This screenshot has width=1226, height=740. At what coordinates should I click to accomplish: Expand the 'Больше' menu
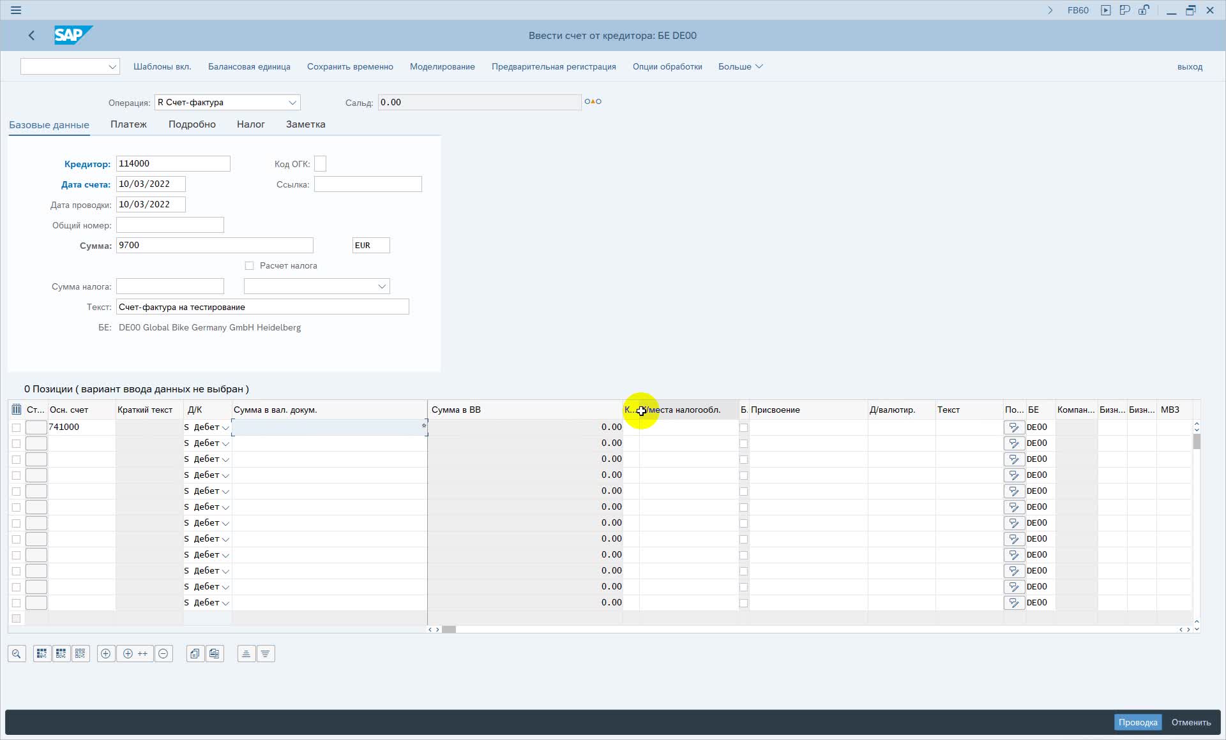click(x=740, y=66)
